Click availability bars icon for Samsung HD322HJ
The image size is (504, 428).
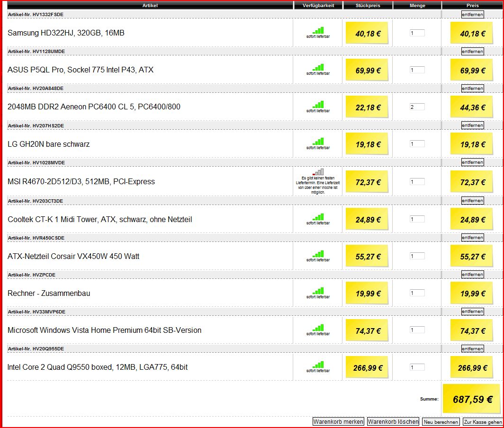click(318, 30)
